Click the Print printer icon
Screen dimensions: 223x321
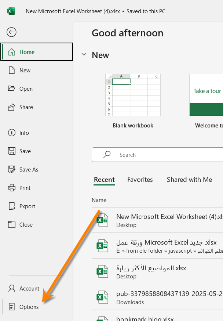[x=12, y=188]
